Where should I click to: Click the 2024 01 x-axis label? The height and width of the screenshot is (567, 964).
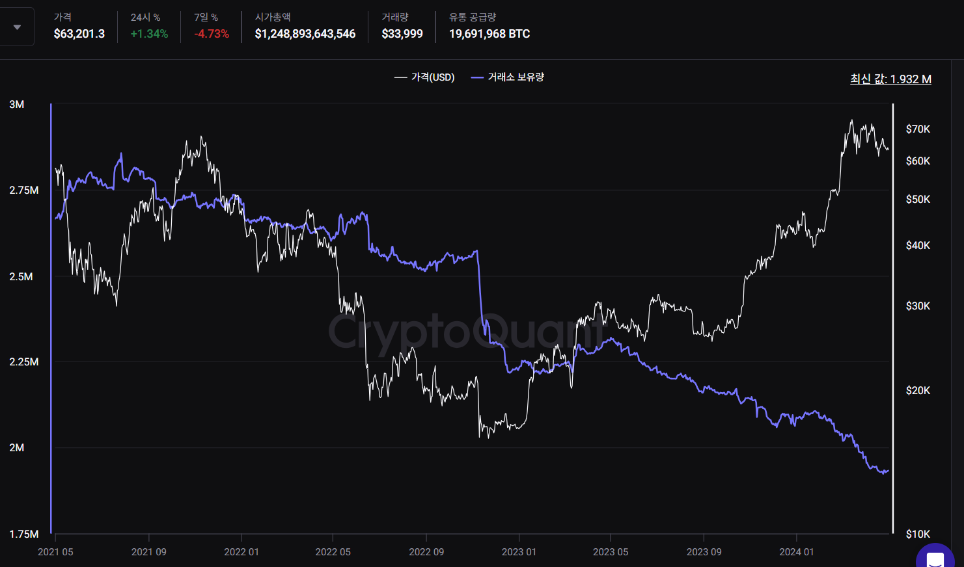(797, 552)
